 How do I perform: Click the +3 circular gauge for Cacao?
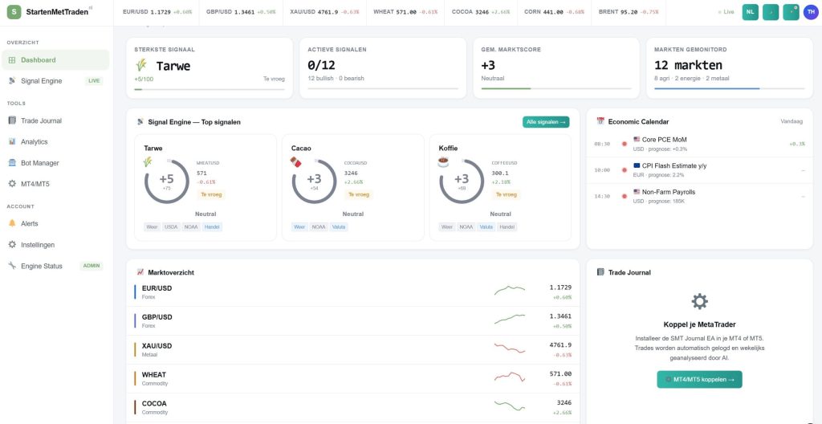pyautogui.click(x=314, y=181)
